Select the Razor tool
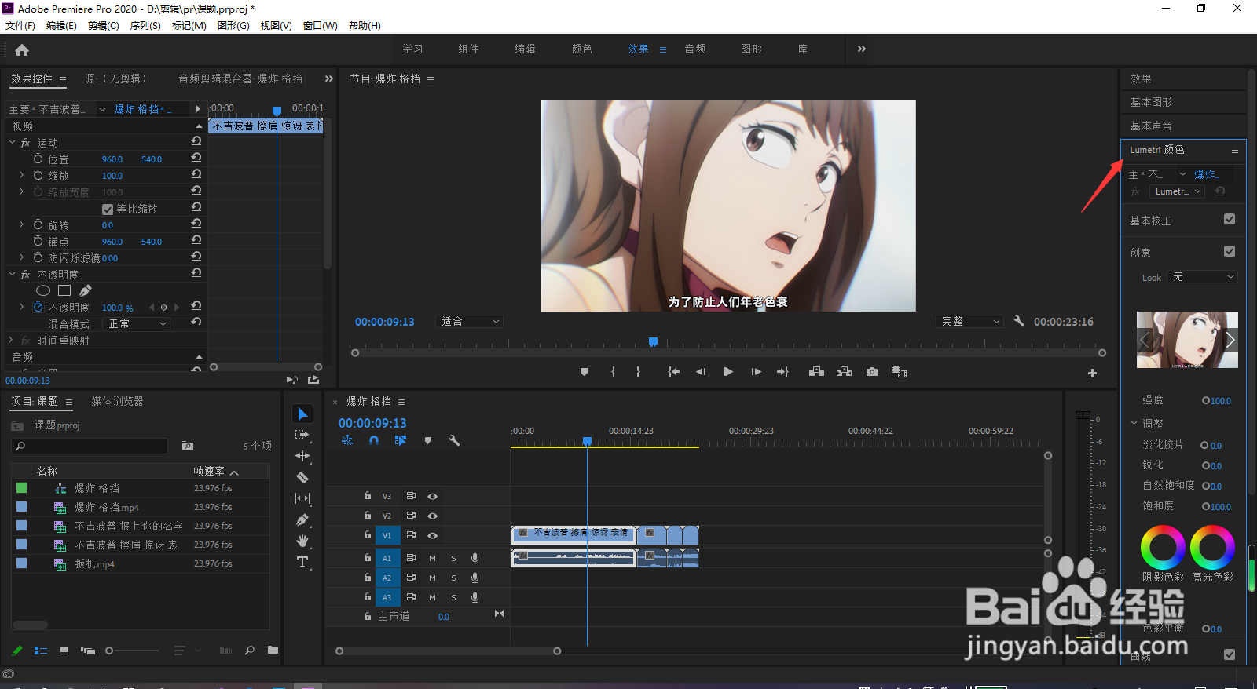This screenshot has height=689, width=1257. (x=302, y=477)
